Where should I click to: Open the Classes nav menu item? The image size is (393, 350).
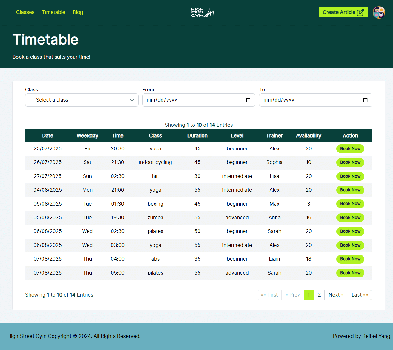(25, 12)
